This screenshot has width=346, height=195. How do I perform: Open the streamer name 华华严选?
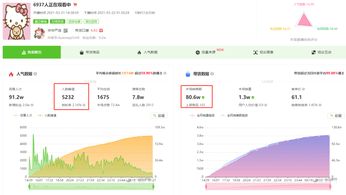click(54, 30)
